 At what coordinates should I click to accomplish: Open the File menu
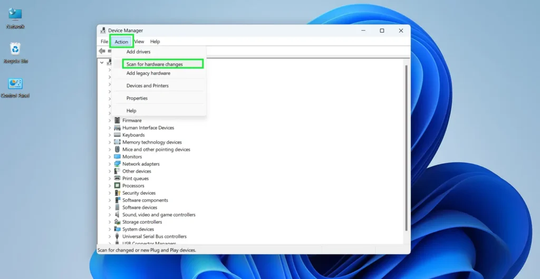pos(104,41)
